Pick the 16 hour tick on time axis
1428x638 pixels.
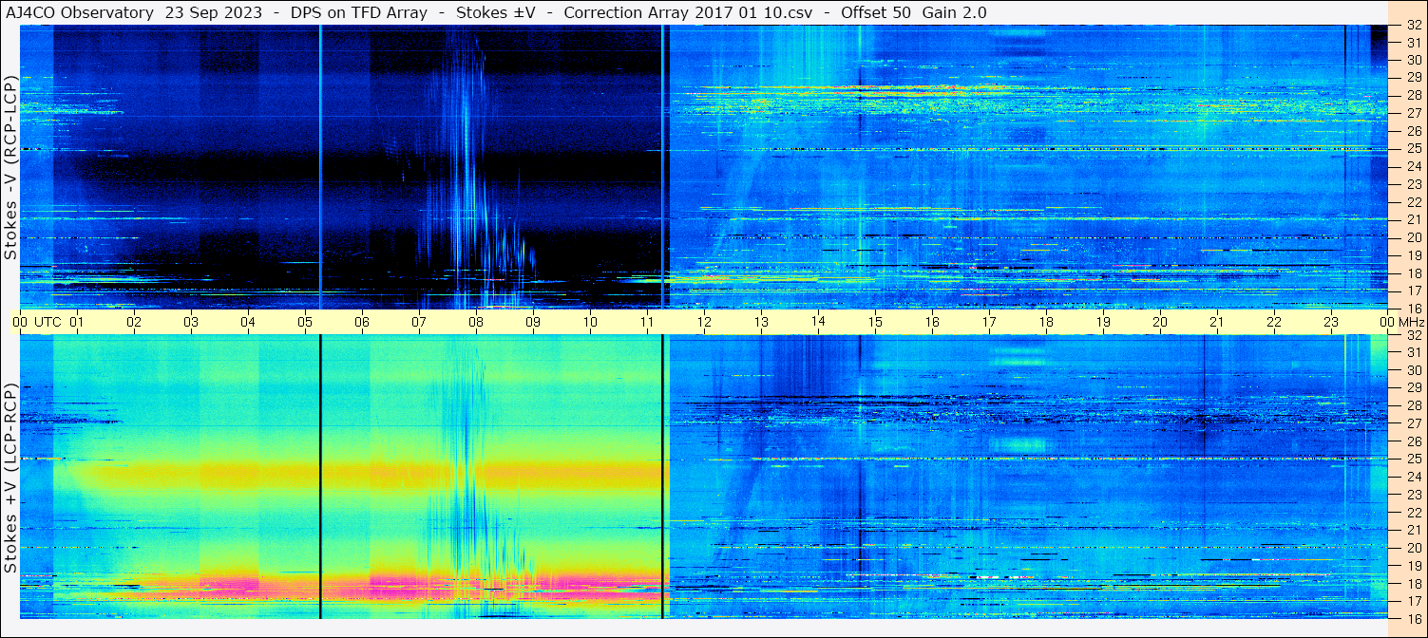coord(932,322)
